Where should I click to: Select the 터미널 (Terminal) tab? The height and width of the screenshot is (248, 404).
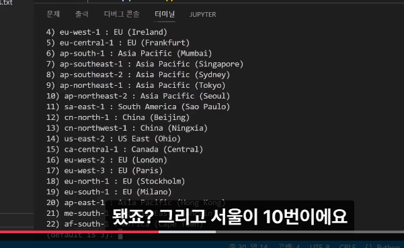[x=165, y=14]
